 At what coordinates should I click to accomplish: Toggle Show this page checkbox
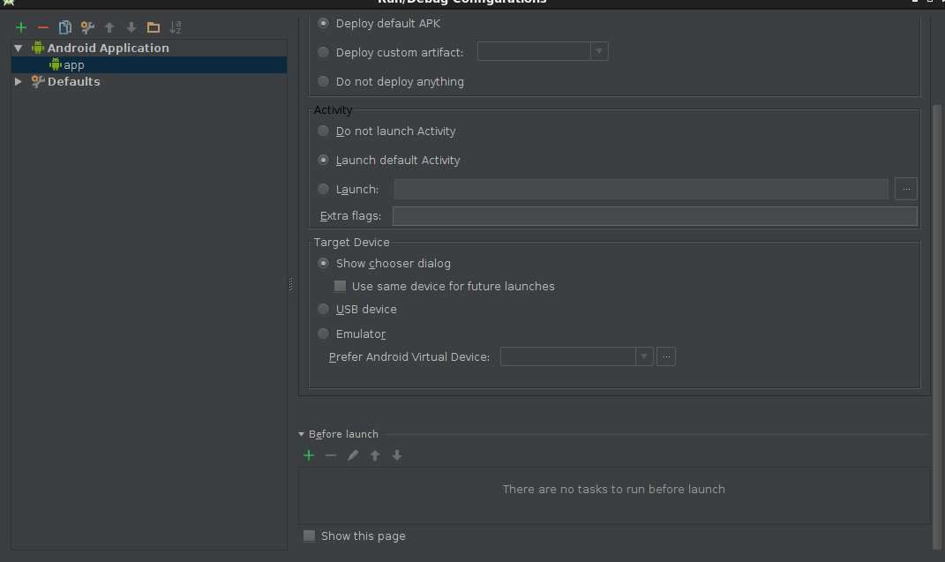[x=309, y=536]
